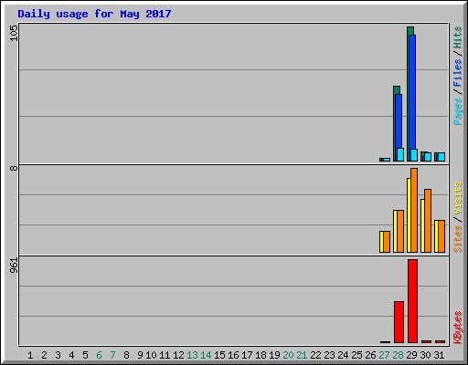The image size is (468, 365).
Task: Click the day '8' axis label
Action: (126, 355)
